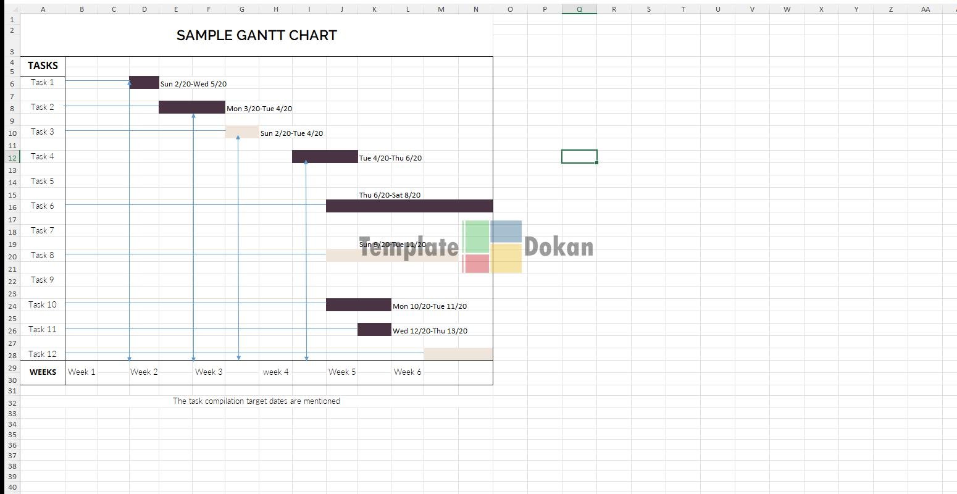
Task: Select the beige Task 12 bar
Action: 458,354
